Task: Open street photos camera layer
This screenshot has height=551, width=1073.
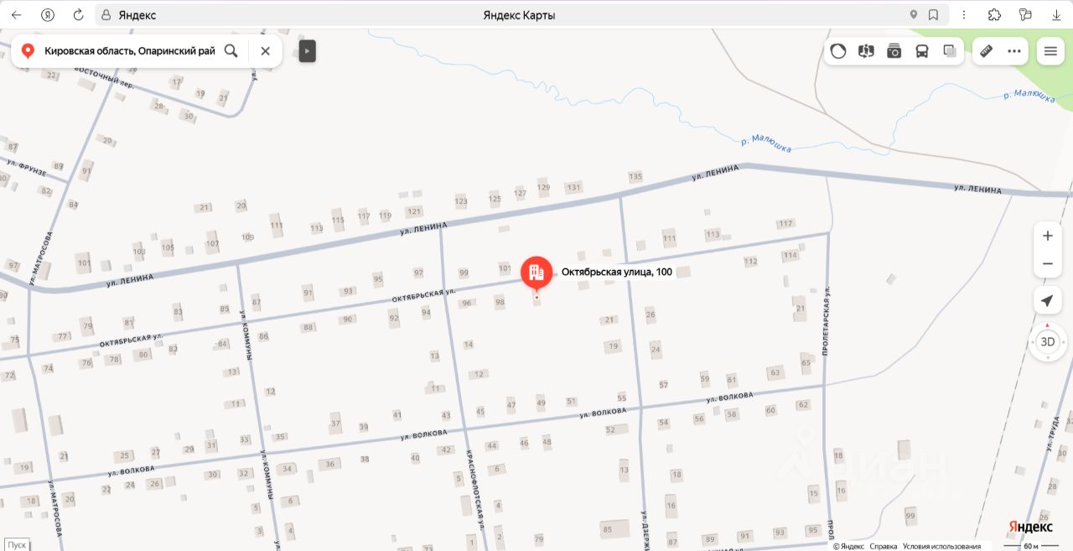Action: (x=894, y=51)
